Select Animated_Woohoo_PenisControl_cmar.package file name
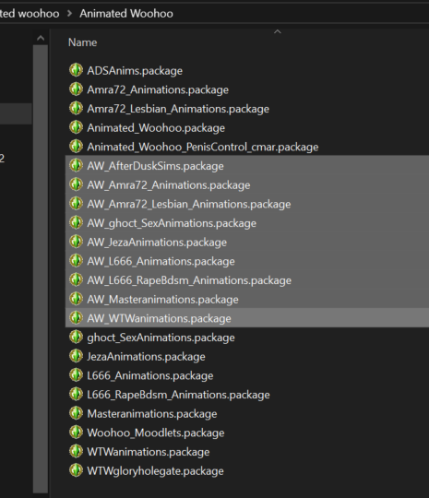 pyautogui.click(x=203, y=147)
